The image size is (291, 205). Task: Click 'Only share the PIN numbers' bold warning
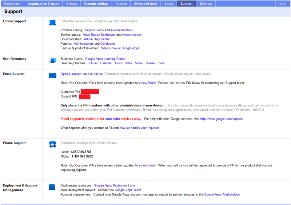[113, 105]
